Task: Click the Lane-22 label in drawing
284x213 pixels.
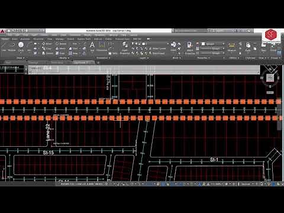Action: (48, 132)
